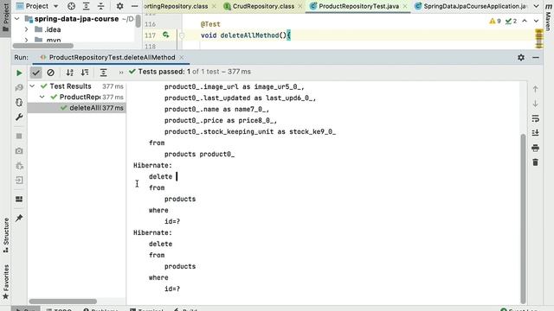Image resolution: width=554 pixels, height=311 pixels.
Task: Run deleteAllMethod from gutter icon
Action: [x=165, y=35]
